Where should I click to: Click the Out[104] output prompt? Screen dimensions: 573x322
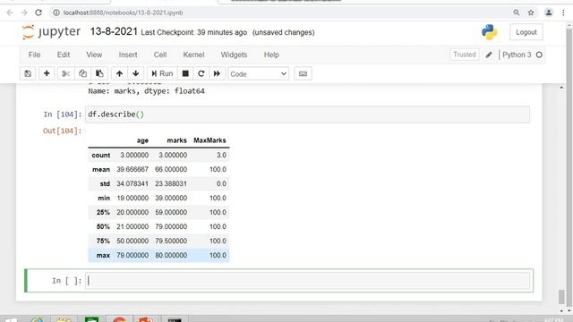62,131
